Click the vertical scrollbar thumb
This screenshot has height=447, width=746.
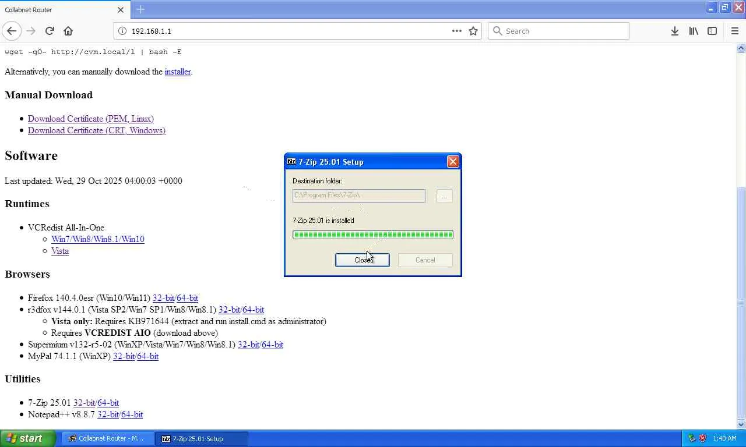click(x=741, y=301)
